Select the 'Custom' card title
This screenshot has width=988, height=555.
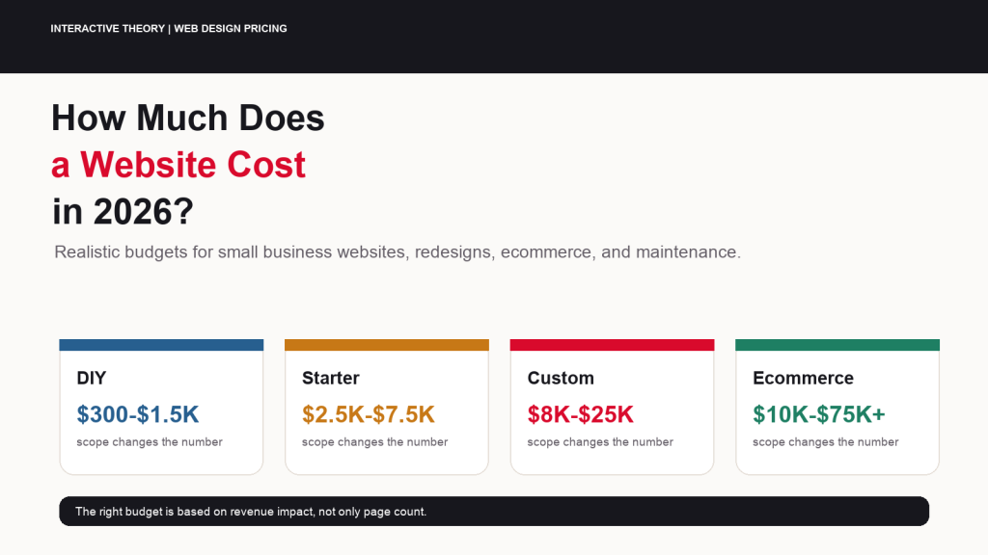click(561, 378)
